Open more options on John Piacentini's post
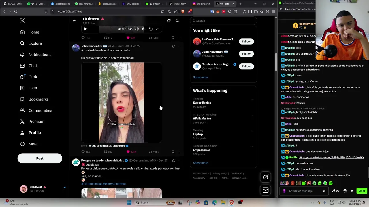369x207 pixels. (x=179, y=46)
